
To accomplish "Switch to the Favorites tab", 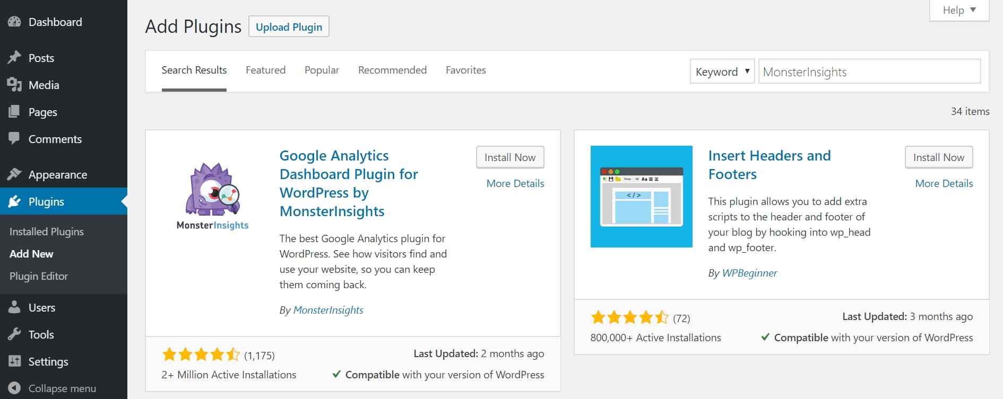I will click(x=465, y=70).
